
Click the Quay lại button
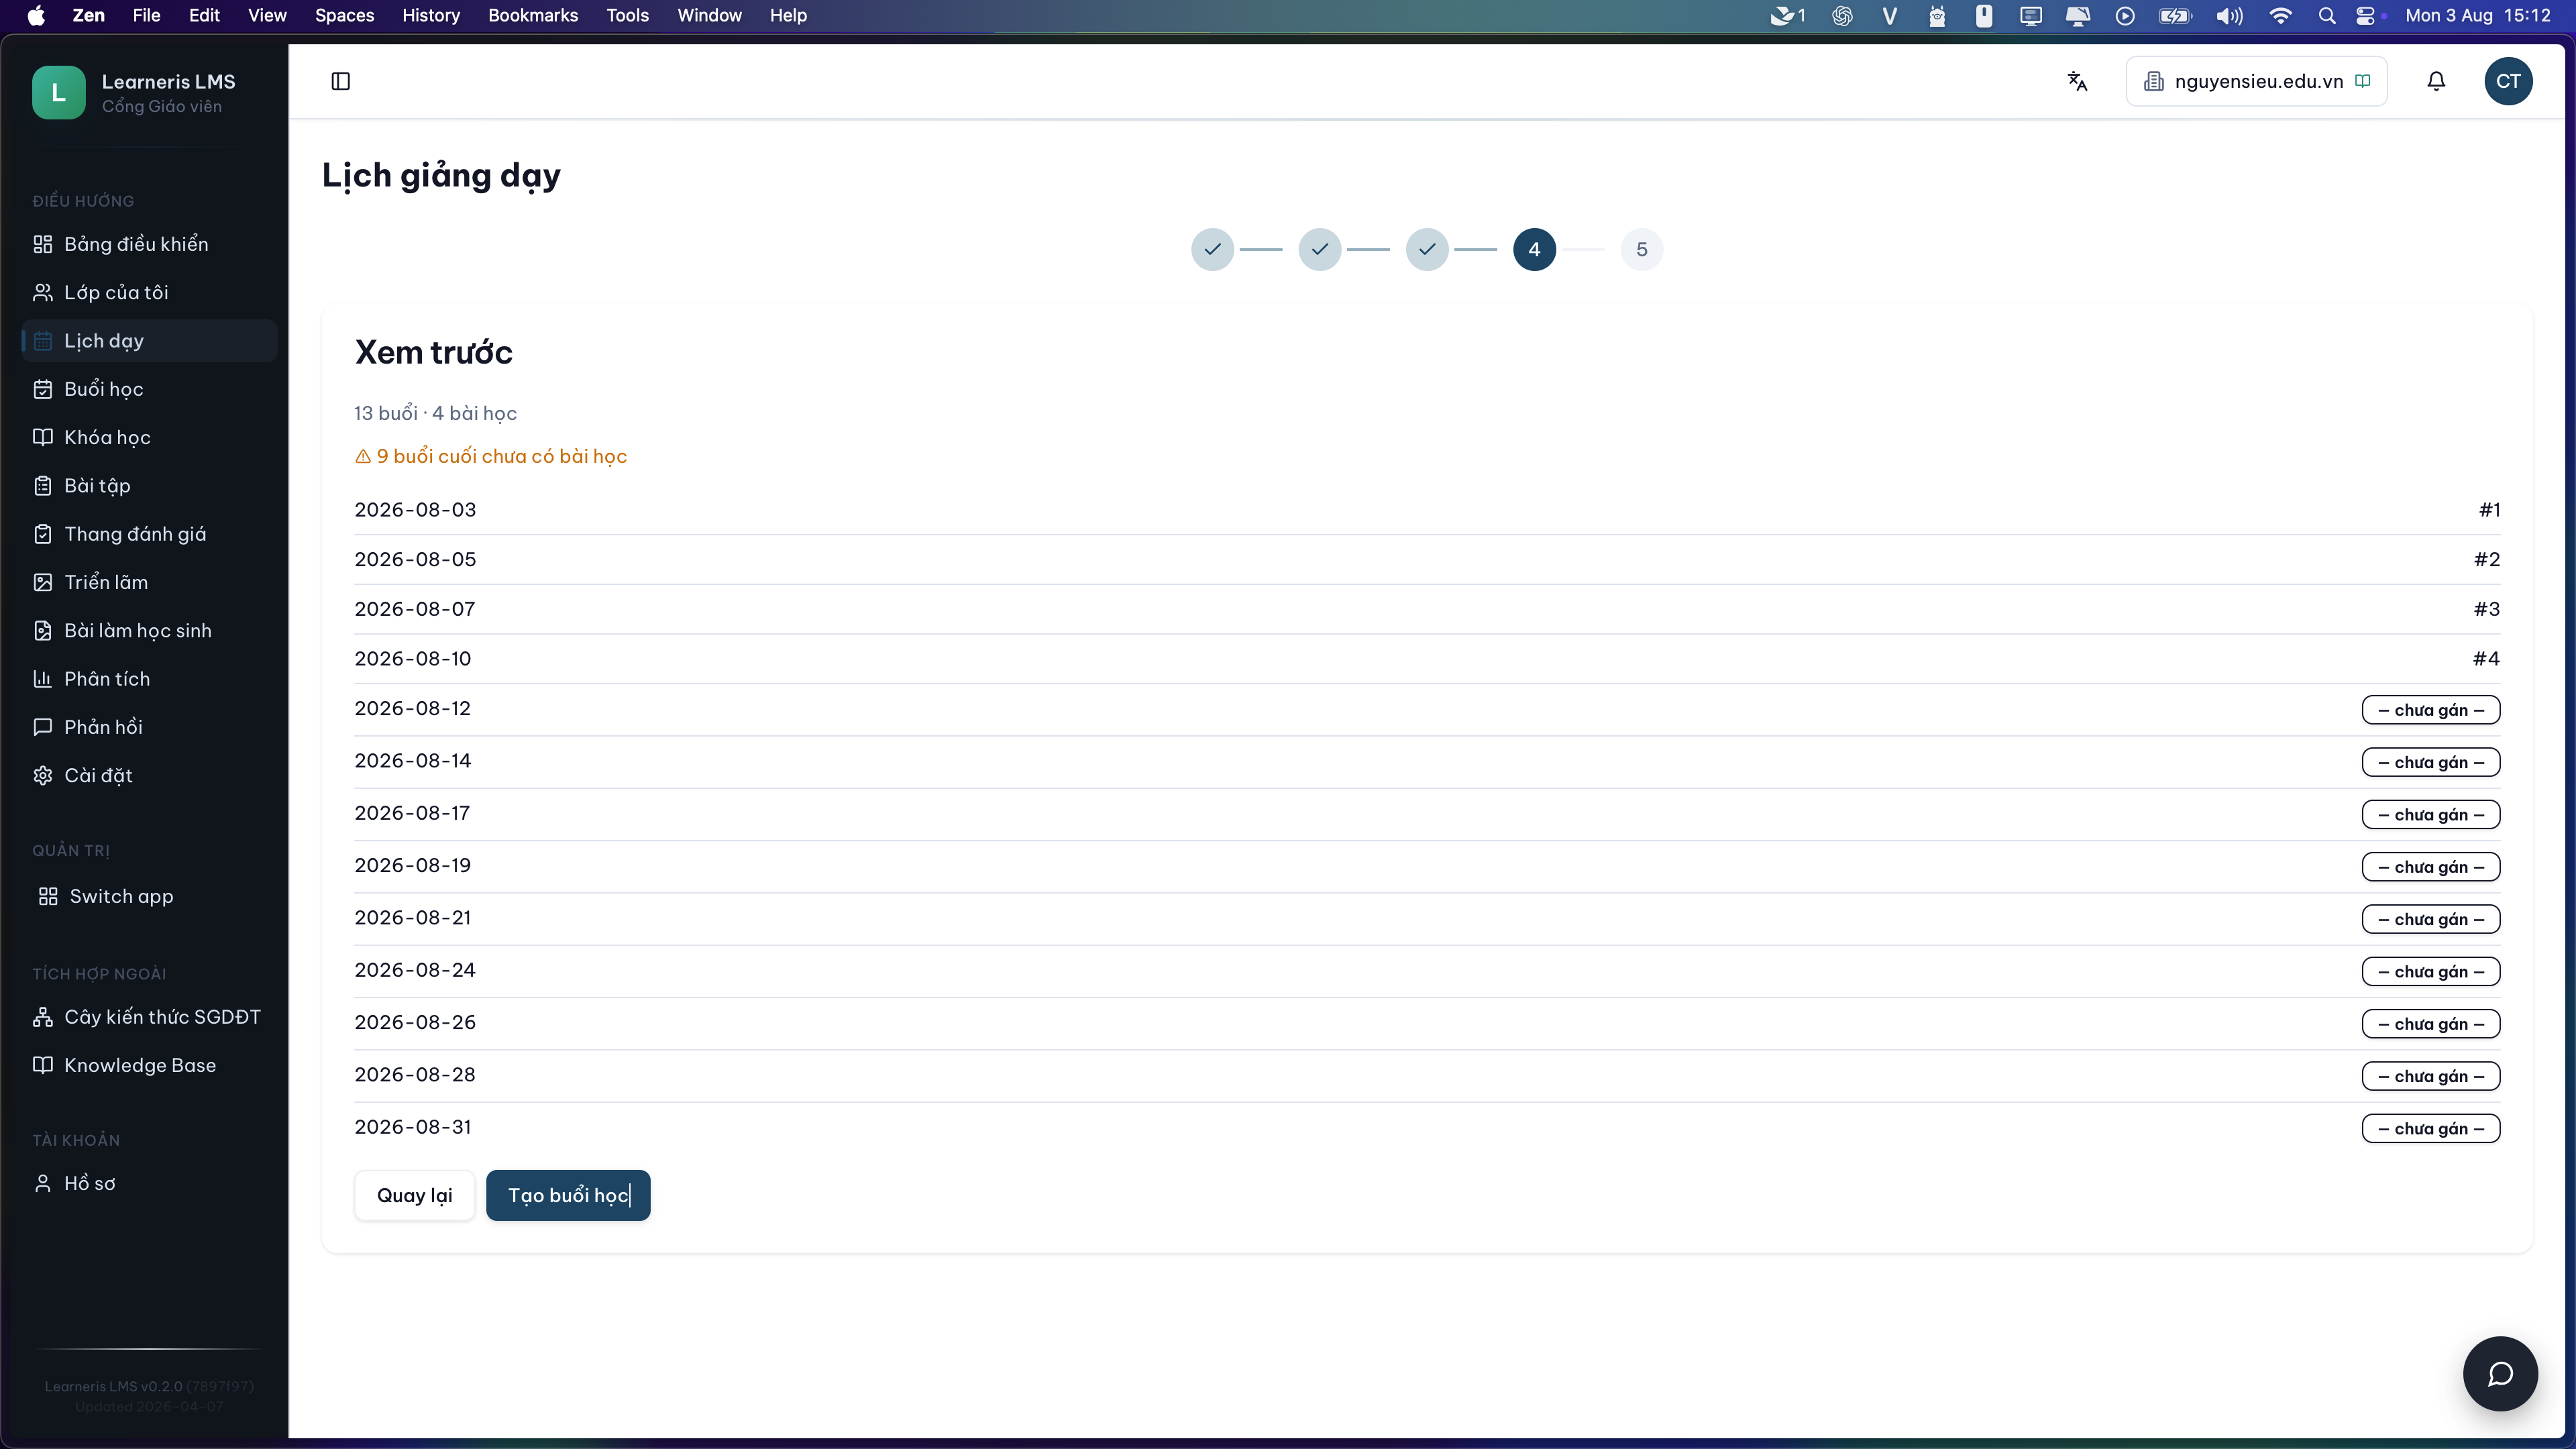point(414,1195)
